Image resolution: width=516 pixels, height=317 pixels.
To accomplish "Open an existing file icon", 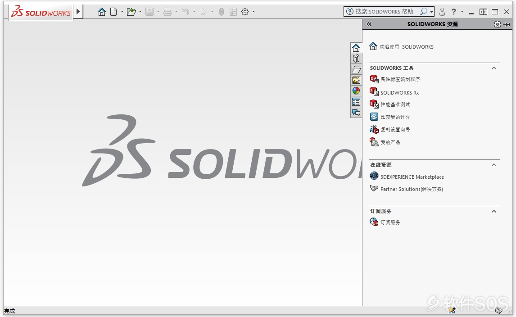I will click(x=131, y=12).
